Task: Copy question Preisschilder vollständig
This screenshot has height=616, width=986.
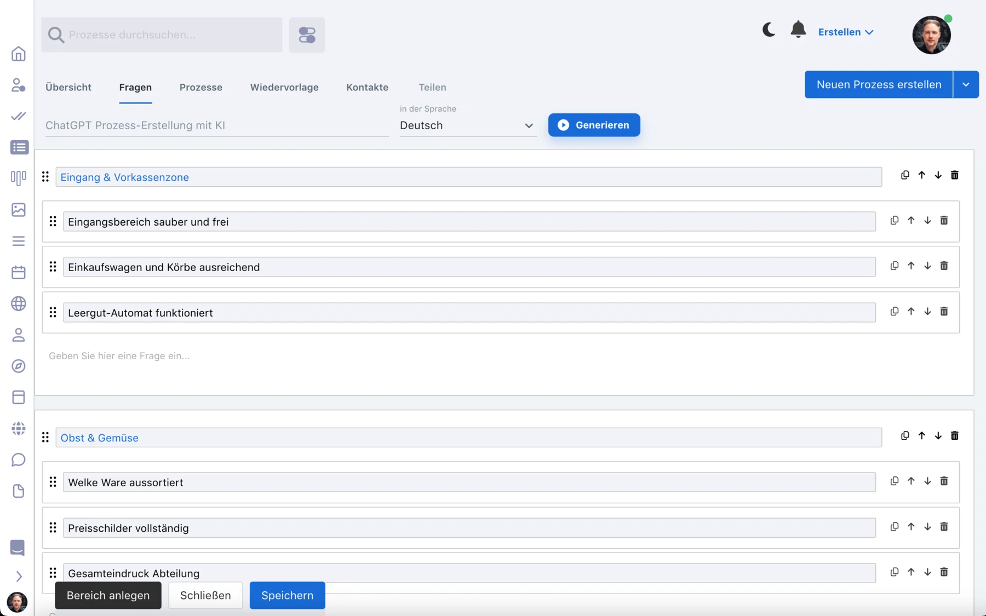Action: click(895, 526)
